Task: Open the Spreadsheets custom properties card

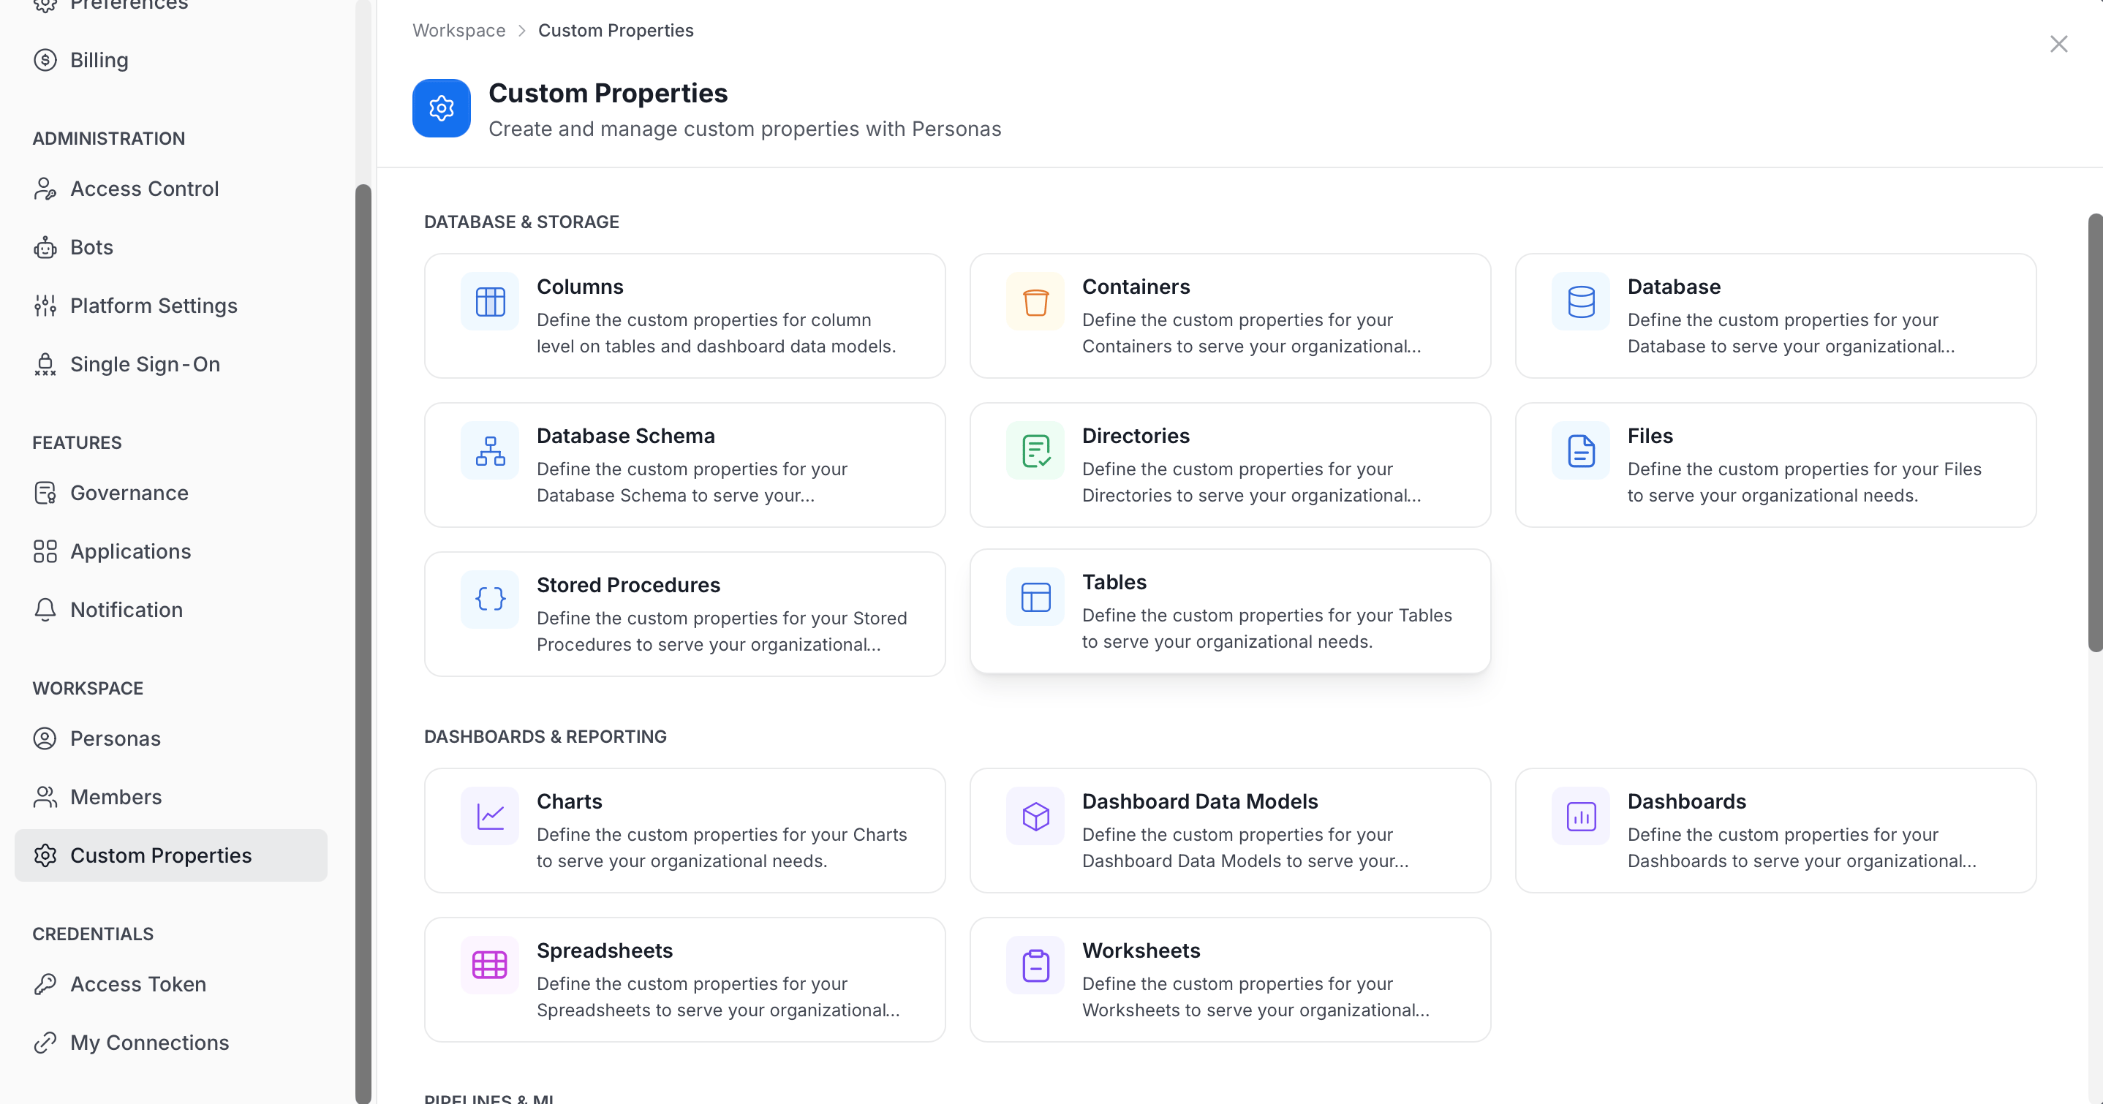Action: pos(685,980)
